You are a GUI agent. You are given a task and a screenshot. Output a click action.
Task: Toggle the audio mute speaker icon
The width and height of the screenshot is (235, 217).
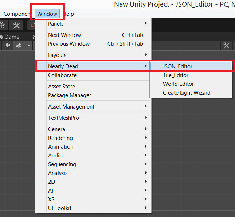tap(8, 45)
